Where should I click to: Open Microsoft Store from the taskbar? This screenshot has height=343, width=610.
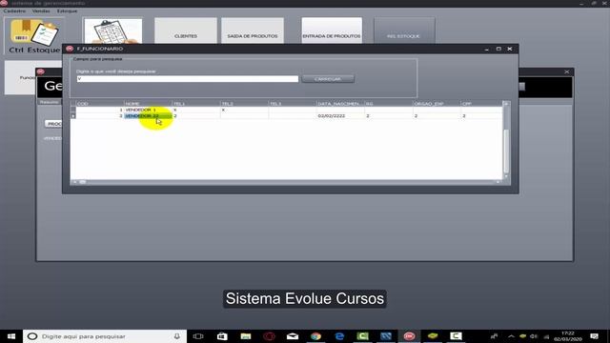tap(222, 336)
